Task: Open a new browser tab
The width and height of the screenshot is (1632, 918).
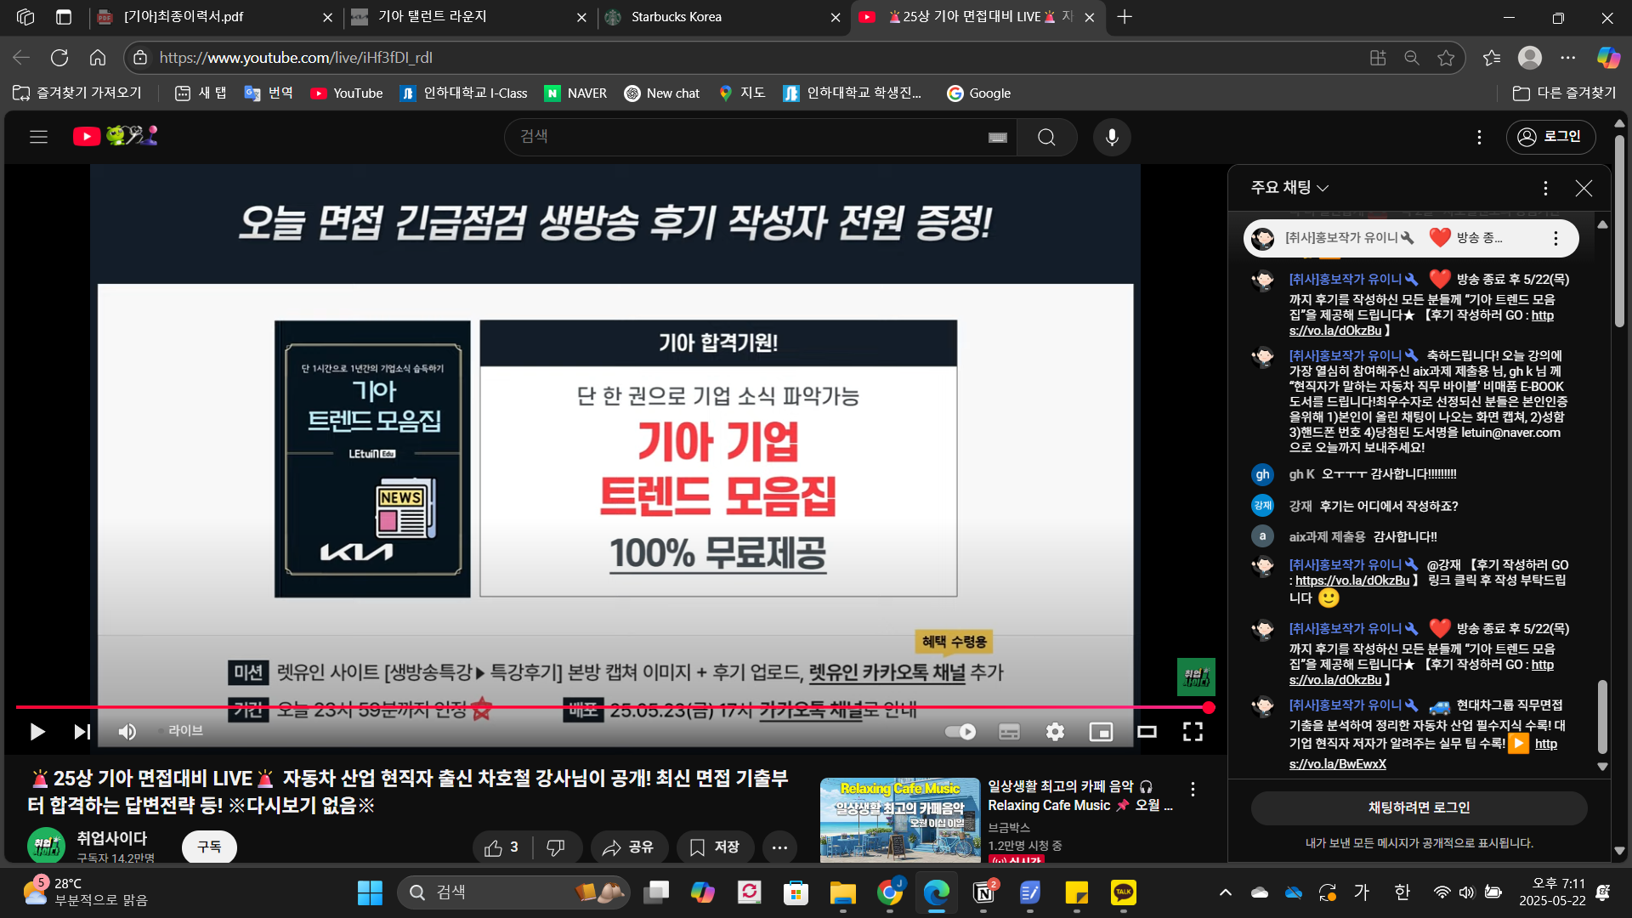Action: pyautogui.click(x=1125, y=17)
